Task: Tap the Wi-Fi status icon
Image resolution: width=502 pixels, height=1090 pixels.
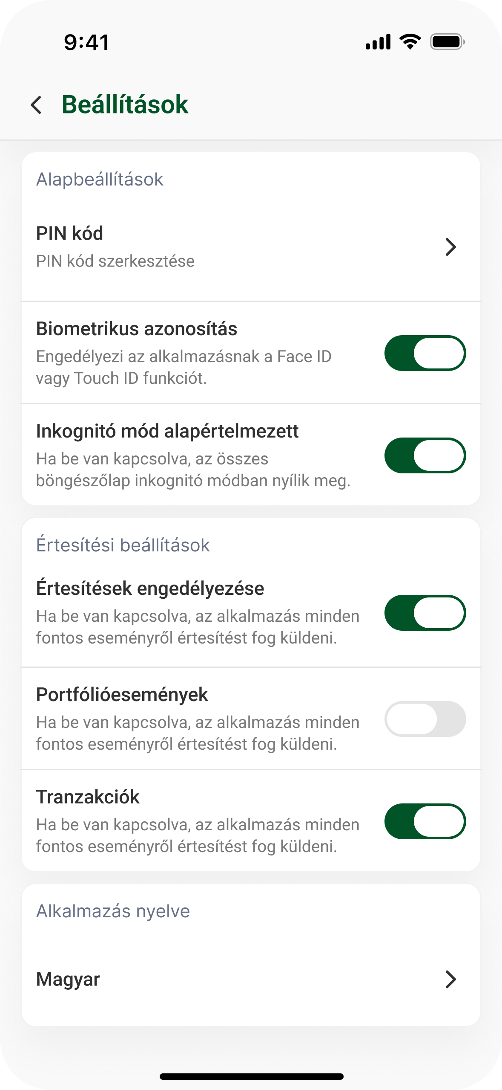Action: [x=410, y=42]
